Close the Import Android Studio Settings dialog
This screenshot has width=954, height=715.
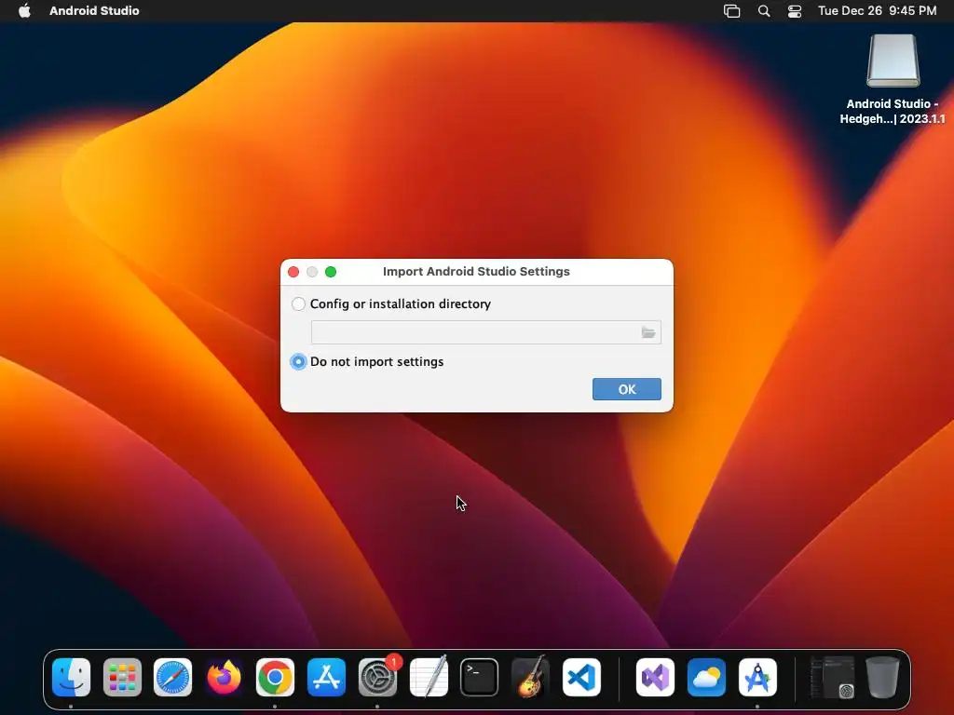tap(293, 272)
